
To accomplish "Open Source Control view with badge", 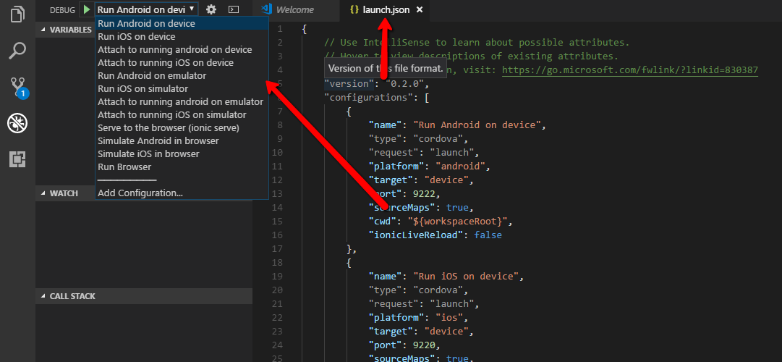I will click(17, 87).
